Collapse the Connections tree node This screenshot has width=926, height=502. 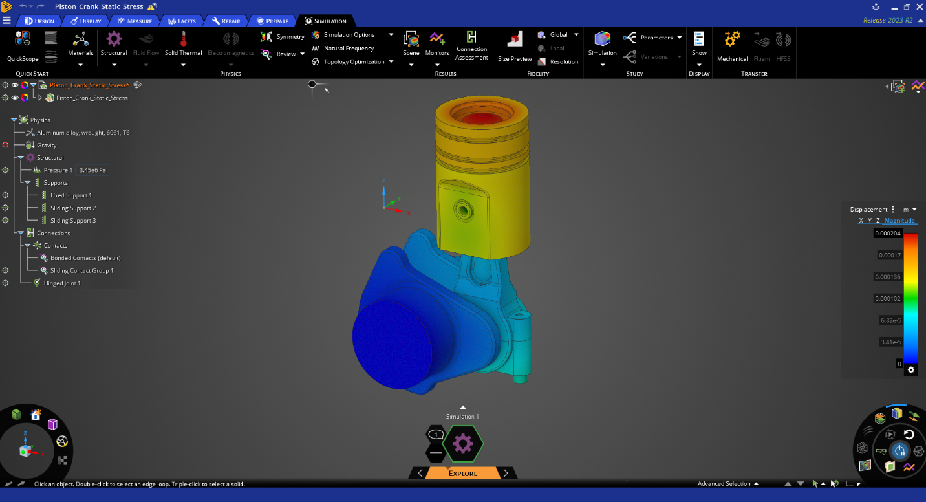(x=21, y=233)
